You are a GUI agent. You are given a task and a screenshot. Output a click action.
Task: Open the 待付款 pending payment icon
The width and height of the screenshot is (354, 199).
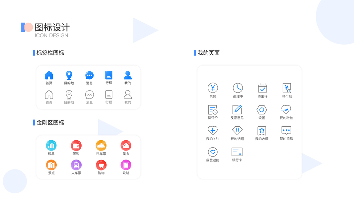tap(287, 88)
